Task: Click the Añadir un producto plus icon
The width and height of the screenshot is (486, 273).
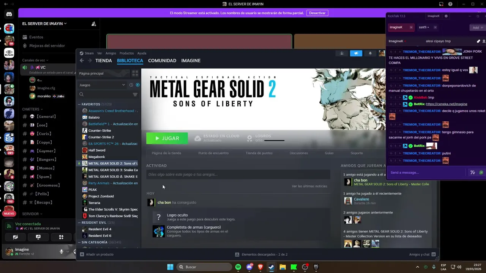Action: coord(82,254)
